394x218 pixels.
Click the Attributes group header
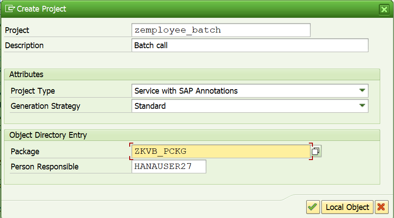pyautogui.click(x=192, y=74)
